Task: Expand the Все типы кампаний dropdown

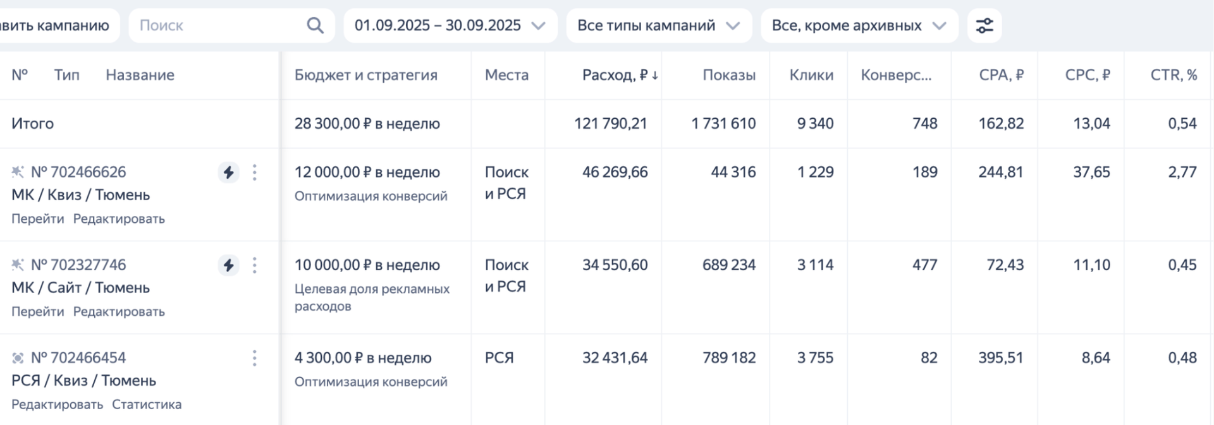Action: click(x=658, y=26)
